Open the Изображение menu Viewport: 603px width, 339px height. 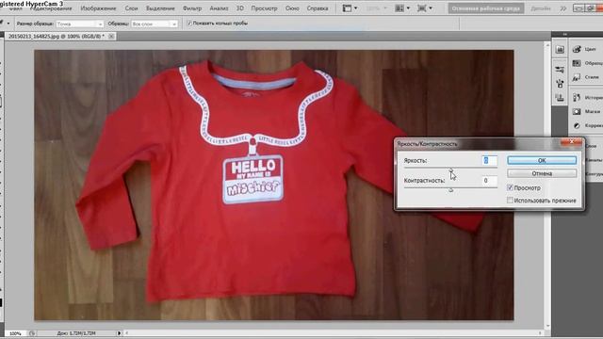98,8
